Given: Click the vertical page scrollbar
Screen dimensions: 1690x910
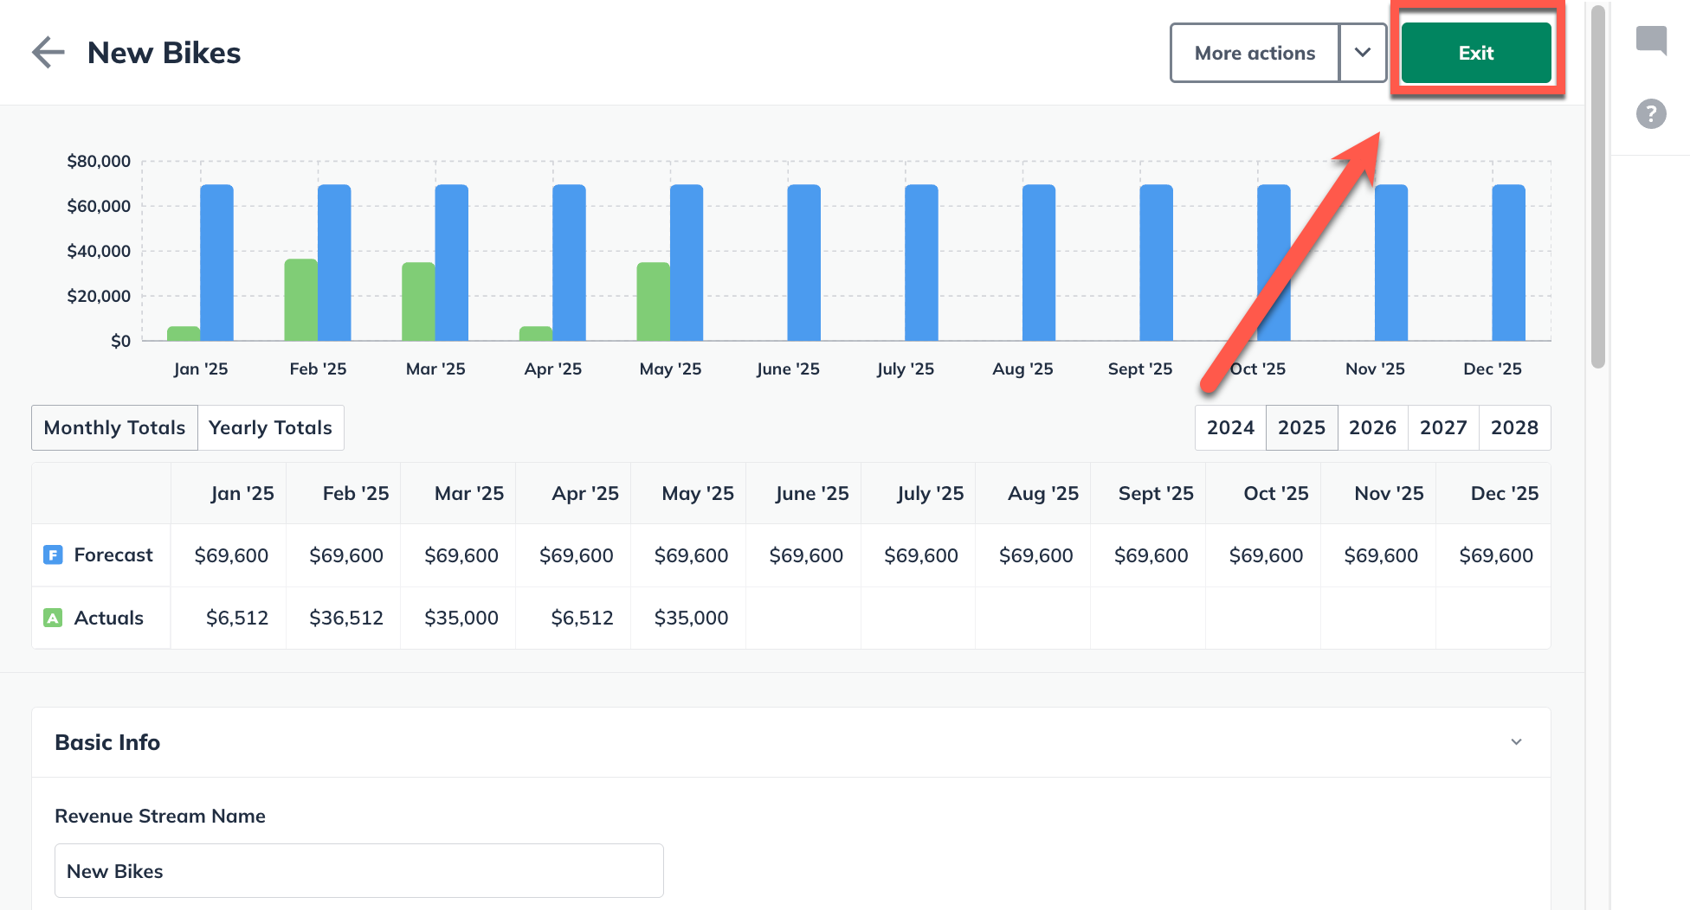Looking at the screenshot, I should [1598, 186].
